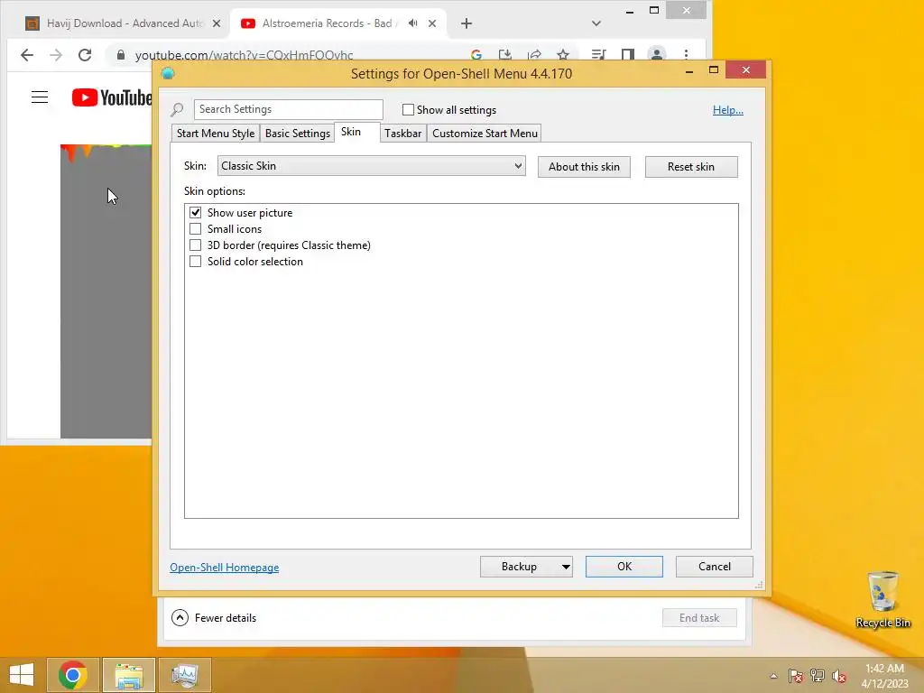924x693 pixels.
Task: Open YouTube hamburger guide menu
Action: click(40, 97)
